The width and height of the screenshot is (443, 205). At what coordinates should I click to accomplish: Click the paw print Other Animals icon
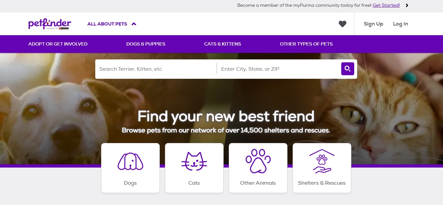coord(258,161)
